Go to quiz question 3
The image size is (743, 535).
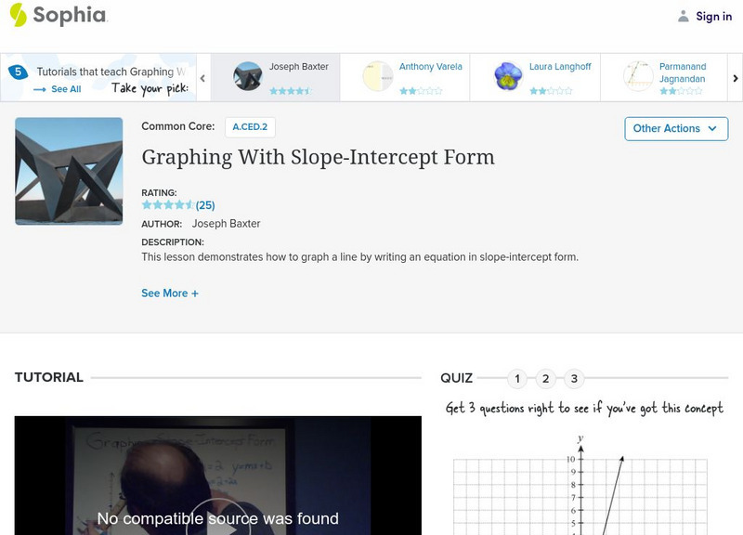(x=574, y=378)
